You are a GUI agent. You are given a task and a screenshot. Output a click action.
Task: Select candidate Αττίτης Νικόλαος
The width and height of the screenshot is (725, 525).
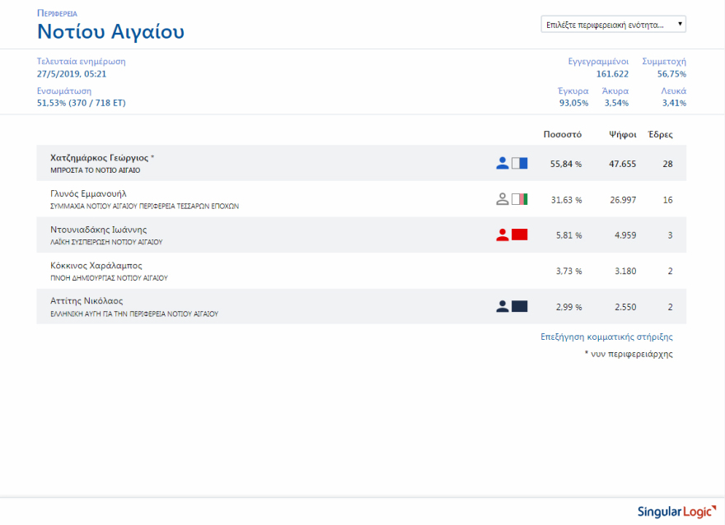click(87, 301)
